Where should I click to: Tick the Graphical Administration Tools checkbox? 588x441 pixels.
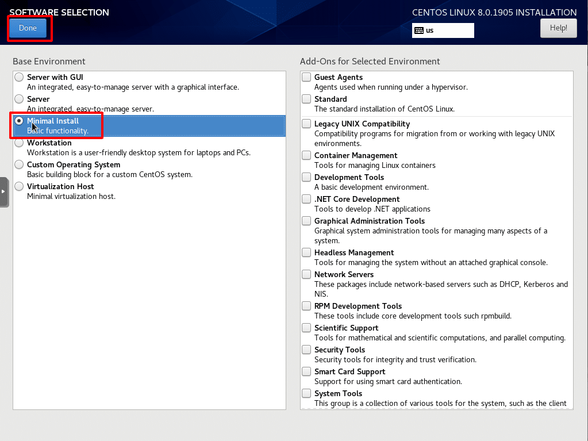point(306,221)
